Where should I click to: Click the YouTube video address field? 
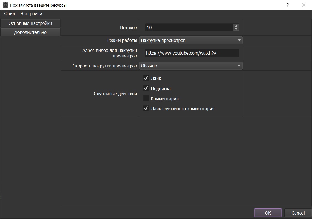tap(192, 53)
